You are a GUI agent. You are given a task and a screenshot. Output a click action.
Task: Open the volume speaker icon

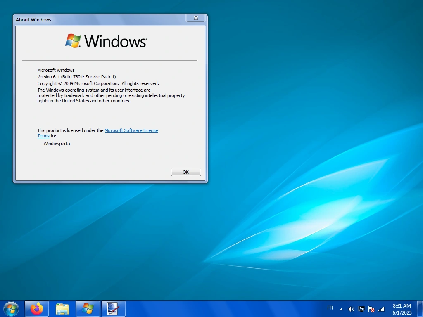click(x=351, y=309)
